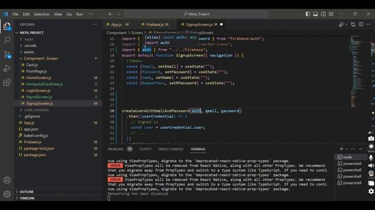375x210 pixels.
Task: Open the terminal panel more actions
Action: pyautogui.click(x=353, y=149)
